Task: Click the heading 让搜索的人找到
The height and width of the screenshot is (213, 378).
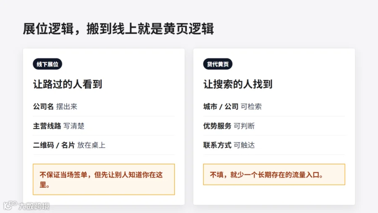Action: (x=238, y=84)
